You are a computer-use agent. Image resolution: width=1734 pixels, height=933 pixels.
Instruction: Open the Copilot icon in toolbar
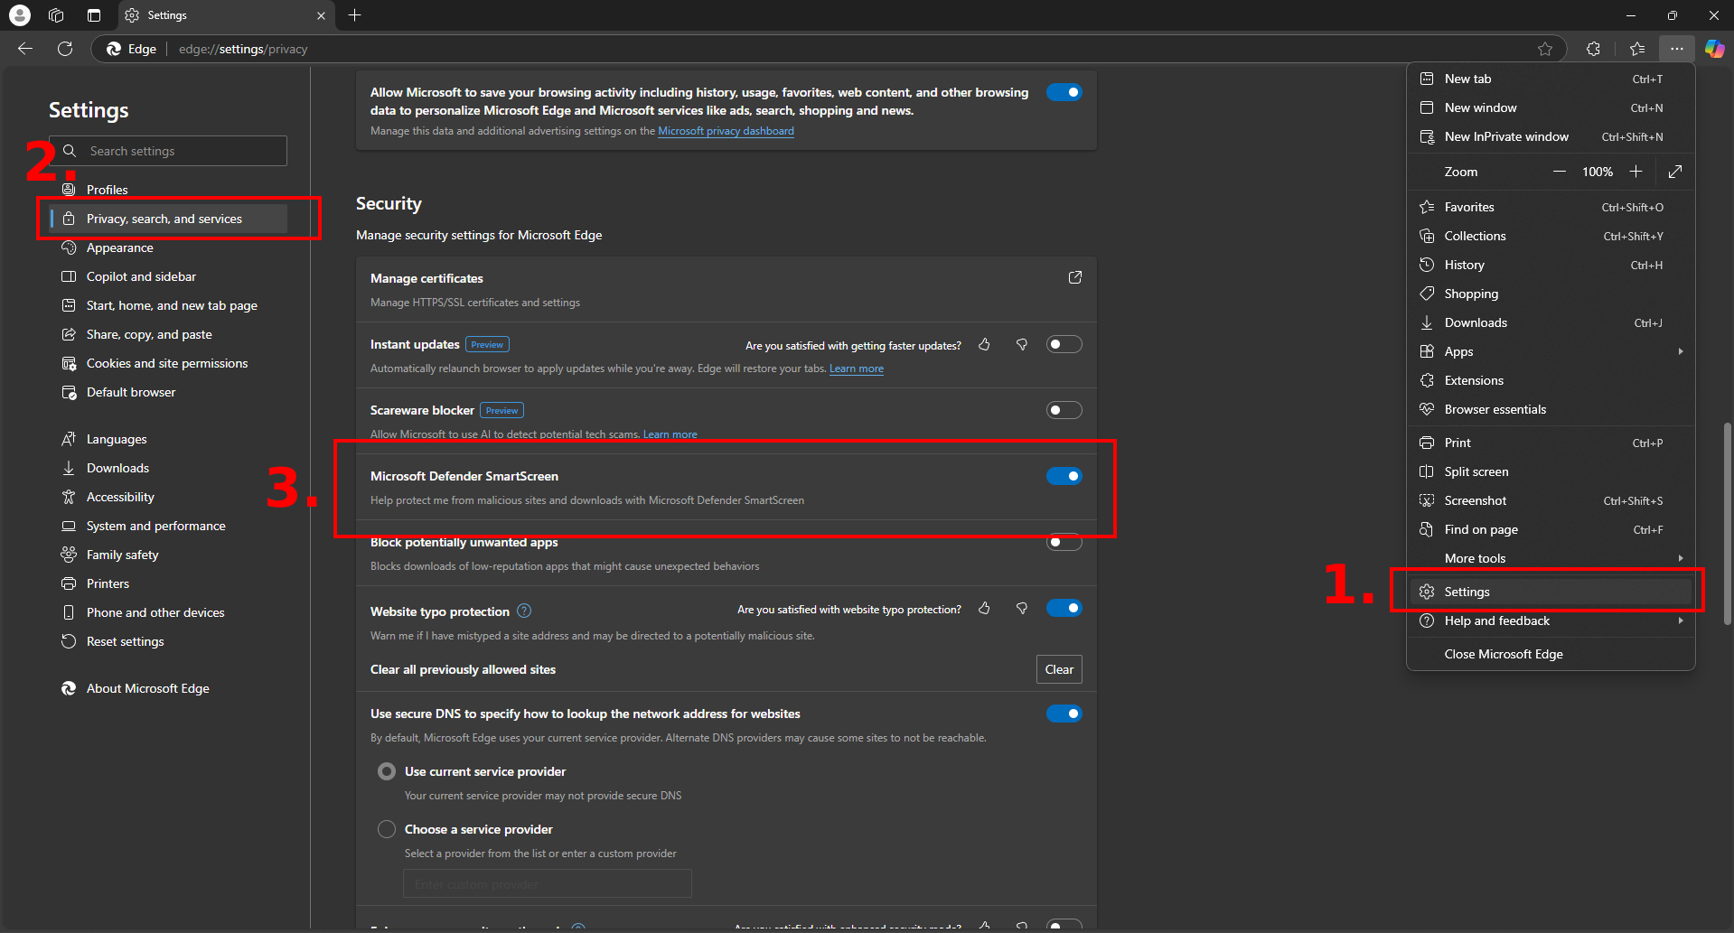[x=1714, y=49]
